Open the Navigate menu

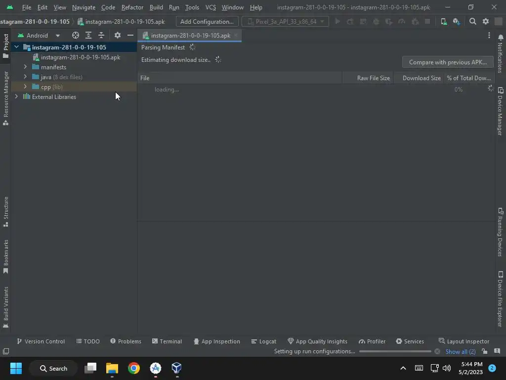coord(84,7)
